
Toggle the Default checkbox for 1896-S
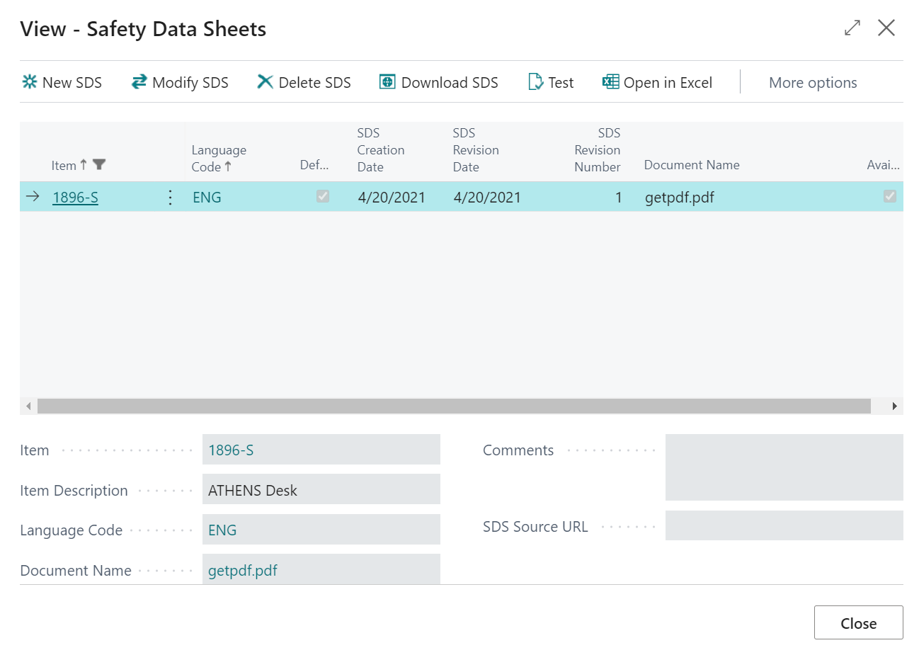coord(323,196)
